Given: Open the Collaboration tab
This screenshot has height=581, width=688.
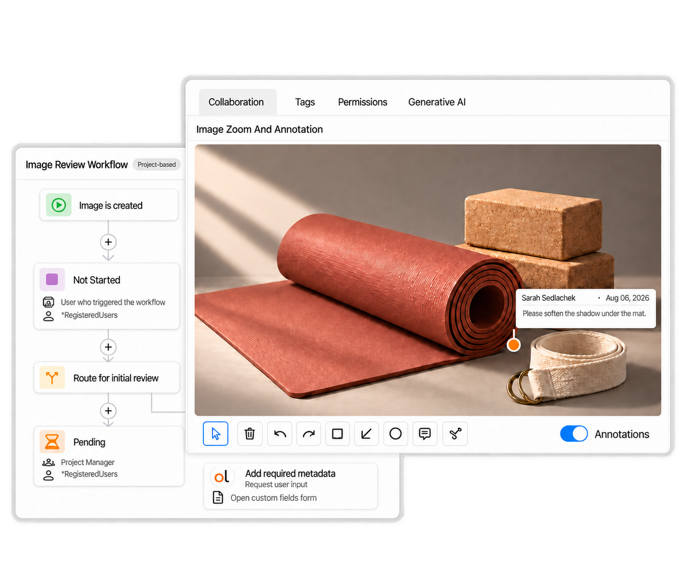Looking at the screenshot, I should click(236, 102).
